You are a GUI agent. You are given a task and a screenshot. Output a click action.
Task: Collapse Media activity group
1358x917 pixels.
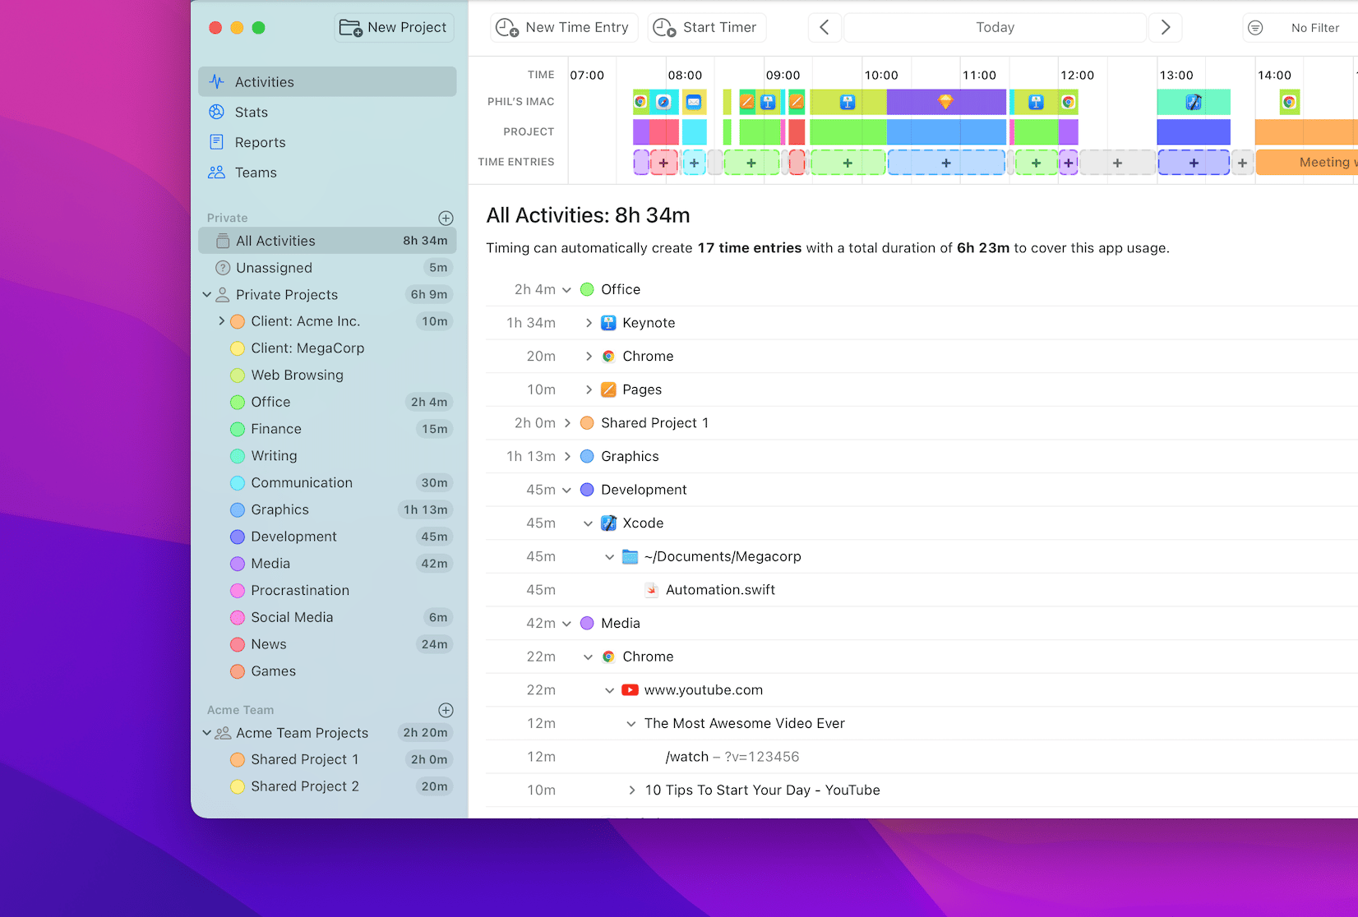[566, 624]
